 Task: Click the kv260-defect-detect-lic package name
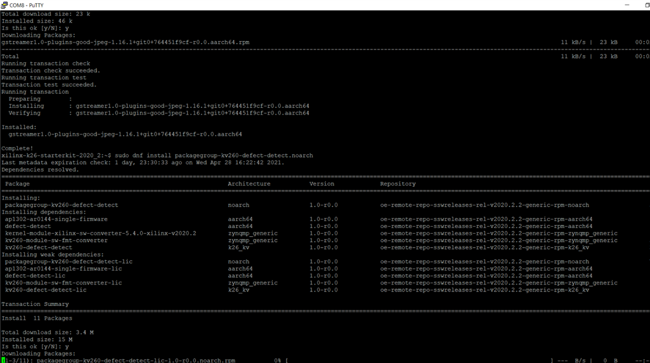46,290
